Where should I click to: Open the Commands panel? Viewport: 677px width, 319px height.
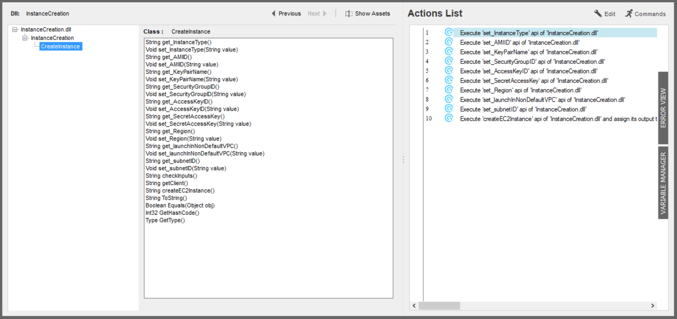(646, 14)
